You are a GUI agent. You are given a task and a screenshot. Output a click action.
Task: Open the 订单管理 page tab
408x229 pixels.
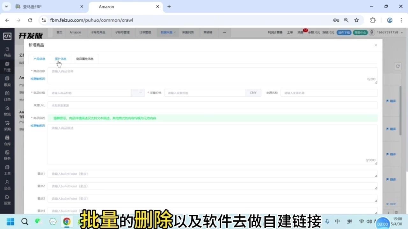click(x=145, y=32)
